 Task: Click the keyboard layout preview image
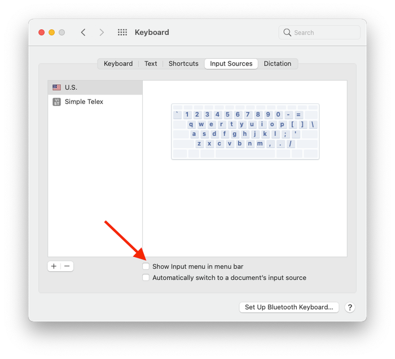(245, 131)
